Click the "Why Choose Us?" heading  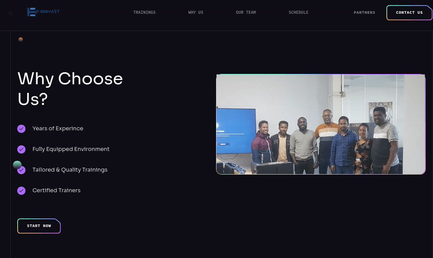[x=70, y=89]
